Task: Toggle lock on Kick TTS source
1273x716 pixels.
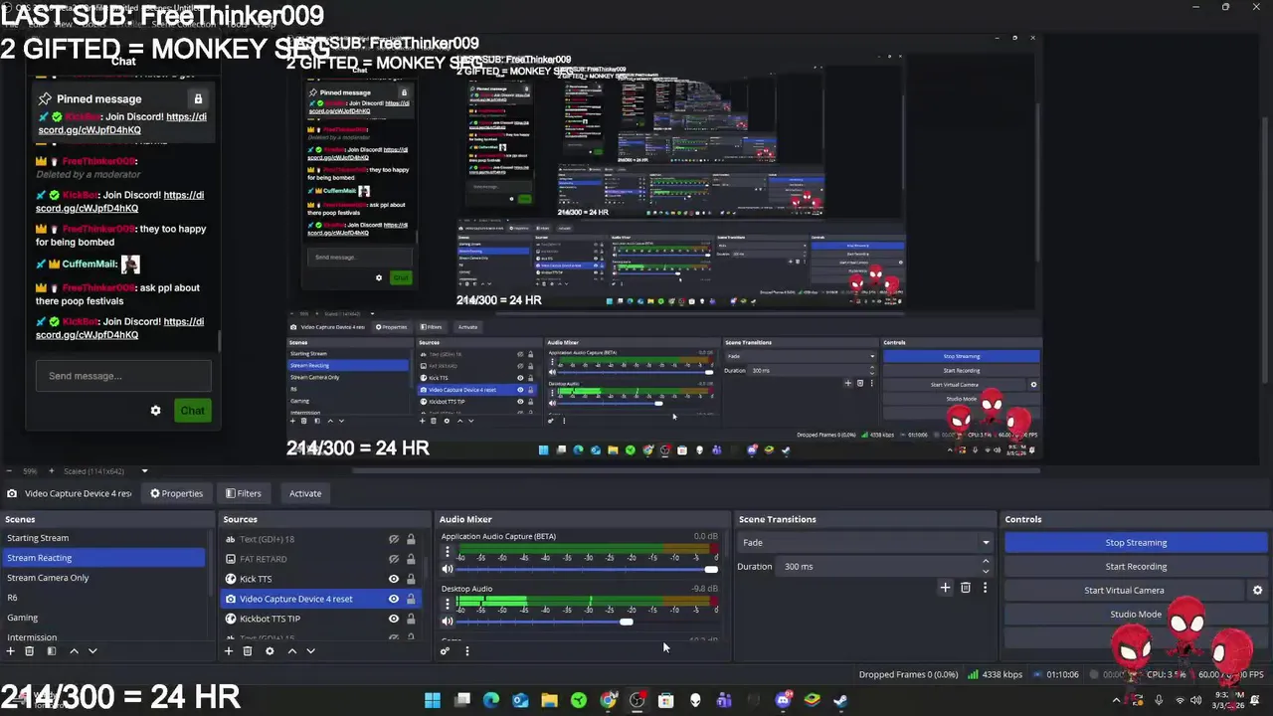Action: (x=411, y=579)
